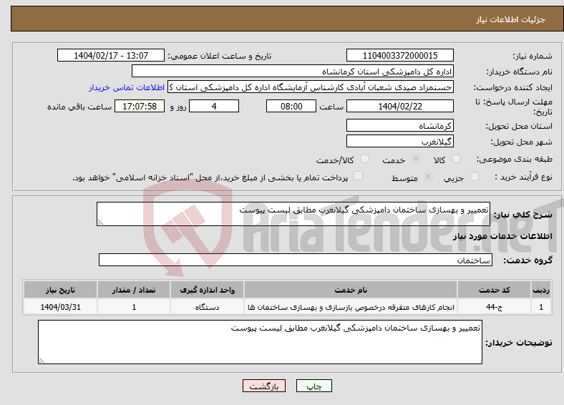Click the quantity cell in row ج-44
This screenshot has height=405, width=564.
(134, 307)
